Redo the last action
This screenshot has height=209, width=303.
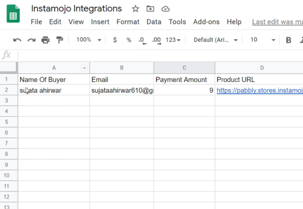point(31,40)
